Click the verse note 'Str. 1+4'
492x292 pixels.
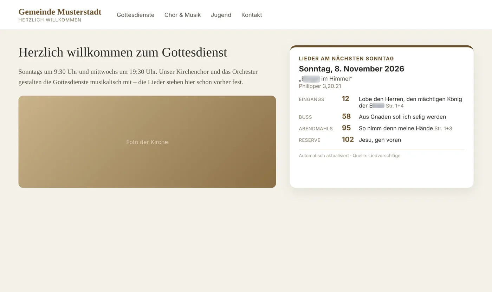[395, 106]
